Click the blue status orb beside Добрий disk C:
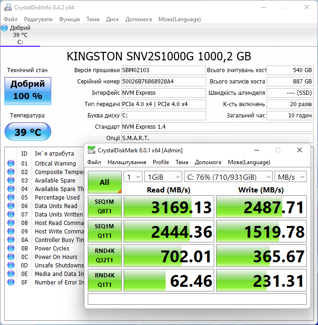 coord(4,28)
